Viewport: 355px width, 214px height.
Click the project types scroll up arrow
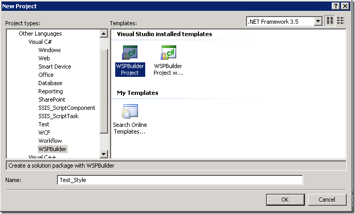pyautogui.click(x=103, y=34)
